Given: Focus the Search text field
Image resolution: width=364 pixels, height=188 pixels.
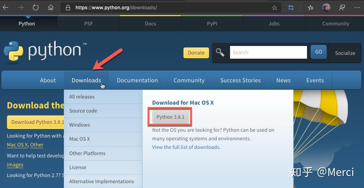Looking at the screenshot, I should click(268, 52).
